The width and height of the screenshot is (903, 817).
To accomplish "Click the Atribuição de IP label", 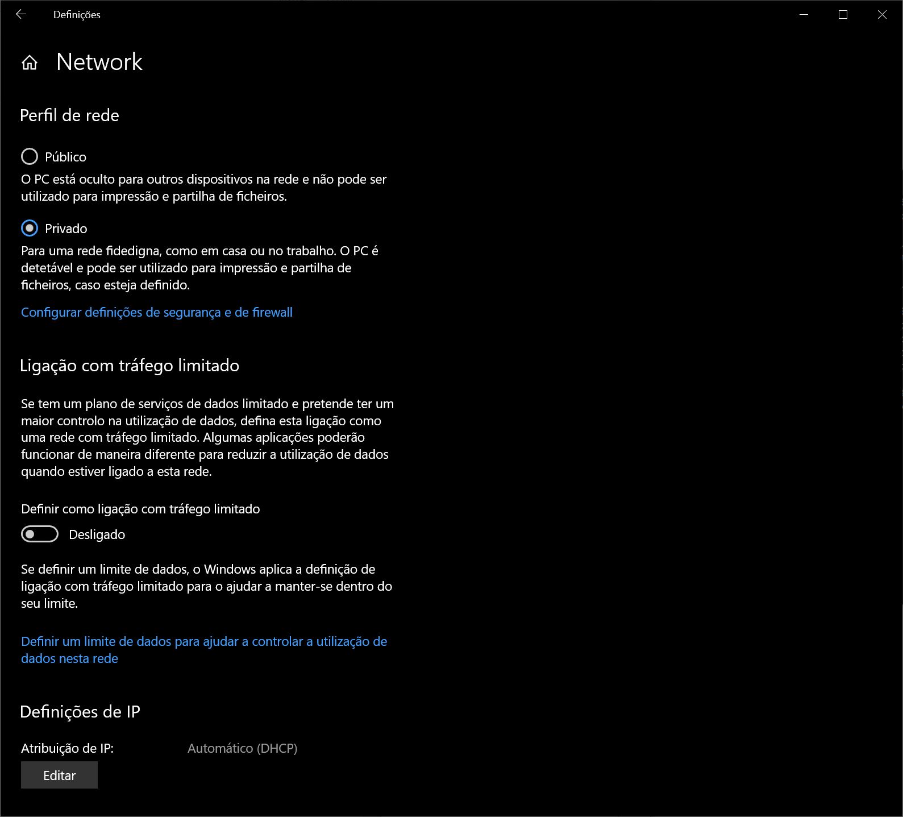I will [68, 748].
